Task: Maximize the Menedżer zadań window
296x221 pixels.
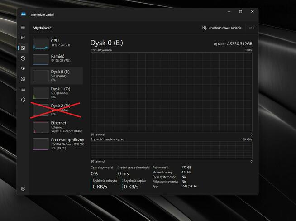Action: [240, 12]
